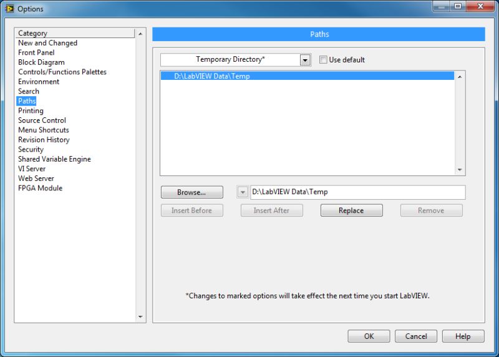This screenshot has width=499, height=357.
Task: Click the LabVIEW icon in the title bar
Action: click(x=9, y=9)
